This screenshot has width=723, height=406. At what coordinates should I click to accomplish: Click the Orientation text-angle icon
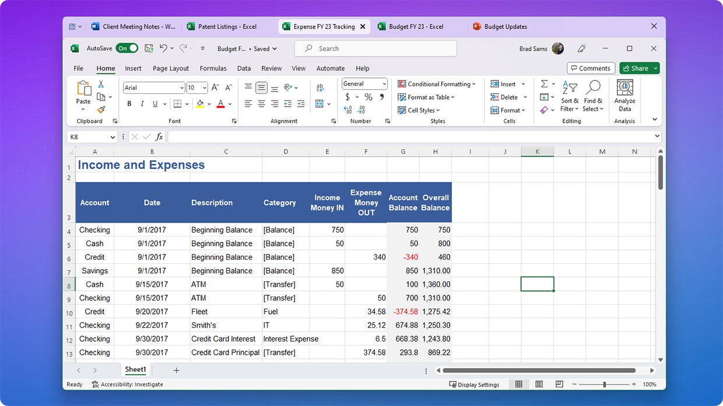tap(287, 88)
